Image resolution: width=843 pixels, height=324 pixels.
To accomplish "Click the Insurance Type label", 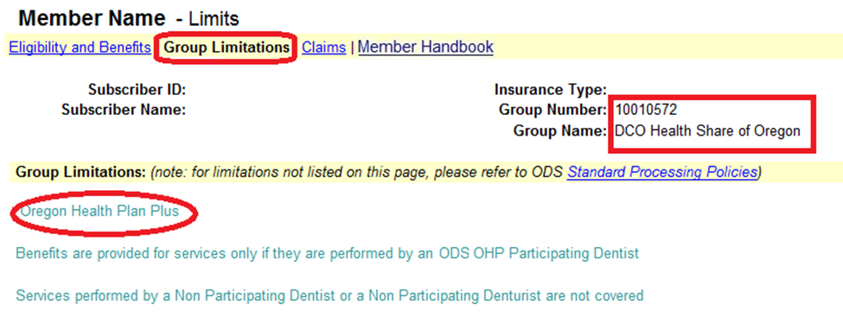I will click(x=551, y=90).
